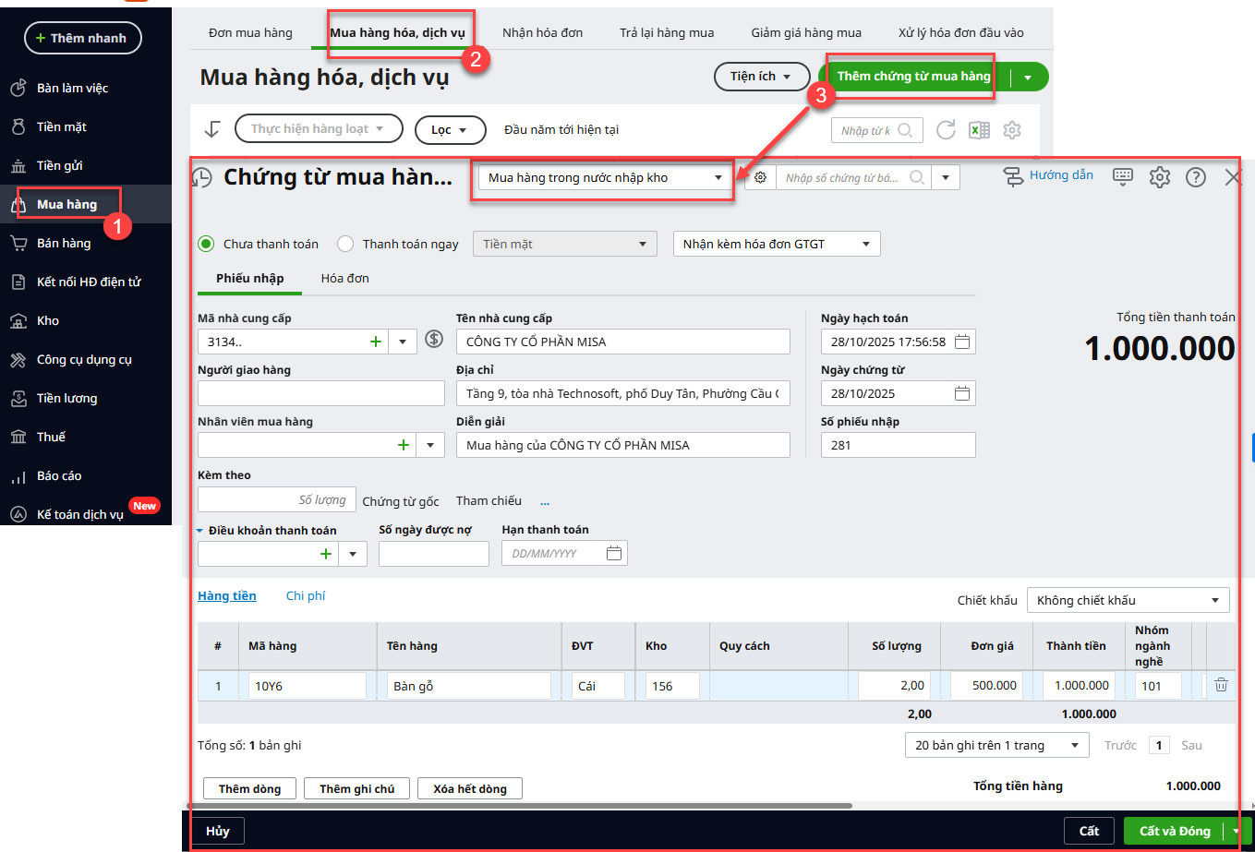Image resolution: width=1255 pixels, height=852 pixels.
Task: Click the refresh list icon
Action: click(946, 130)
